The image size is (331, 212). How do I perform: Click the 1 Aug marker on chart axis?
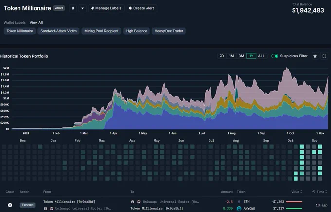click(231, 133)
